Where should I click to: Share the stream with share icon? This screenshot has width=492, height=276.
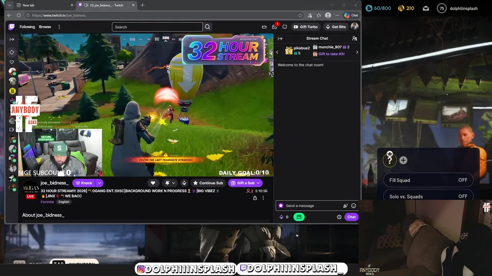click(255, 198)
